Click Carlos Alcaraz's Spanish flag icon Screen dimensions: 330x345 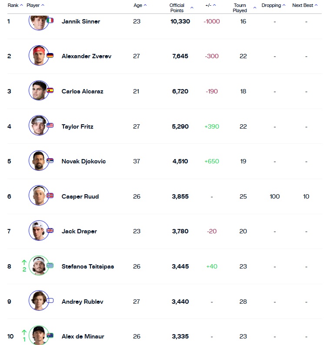tap(50, 91)
